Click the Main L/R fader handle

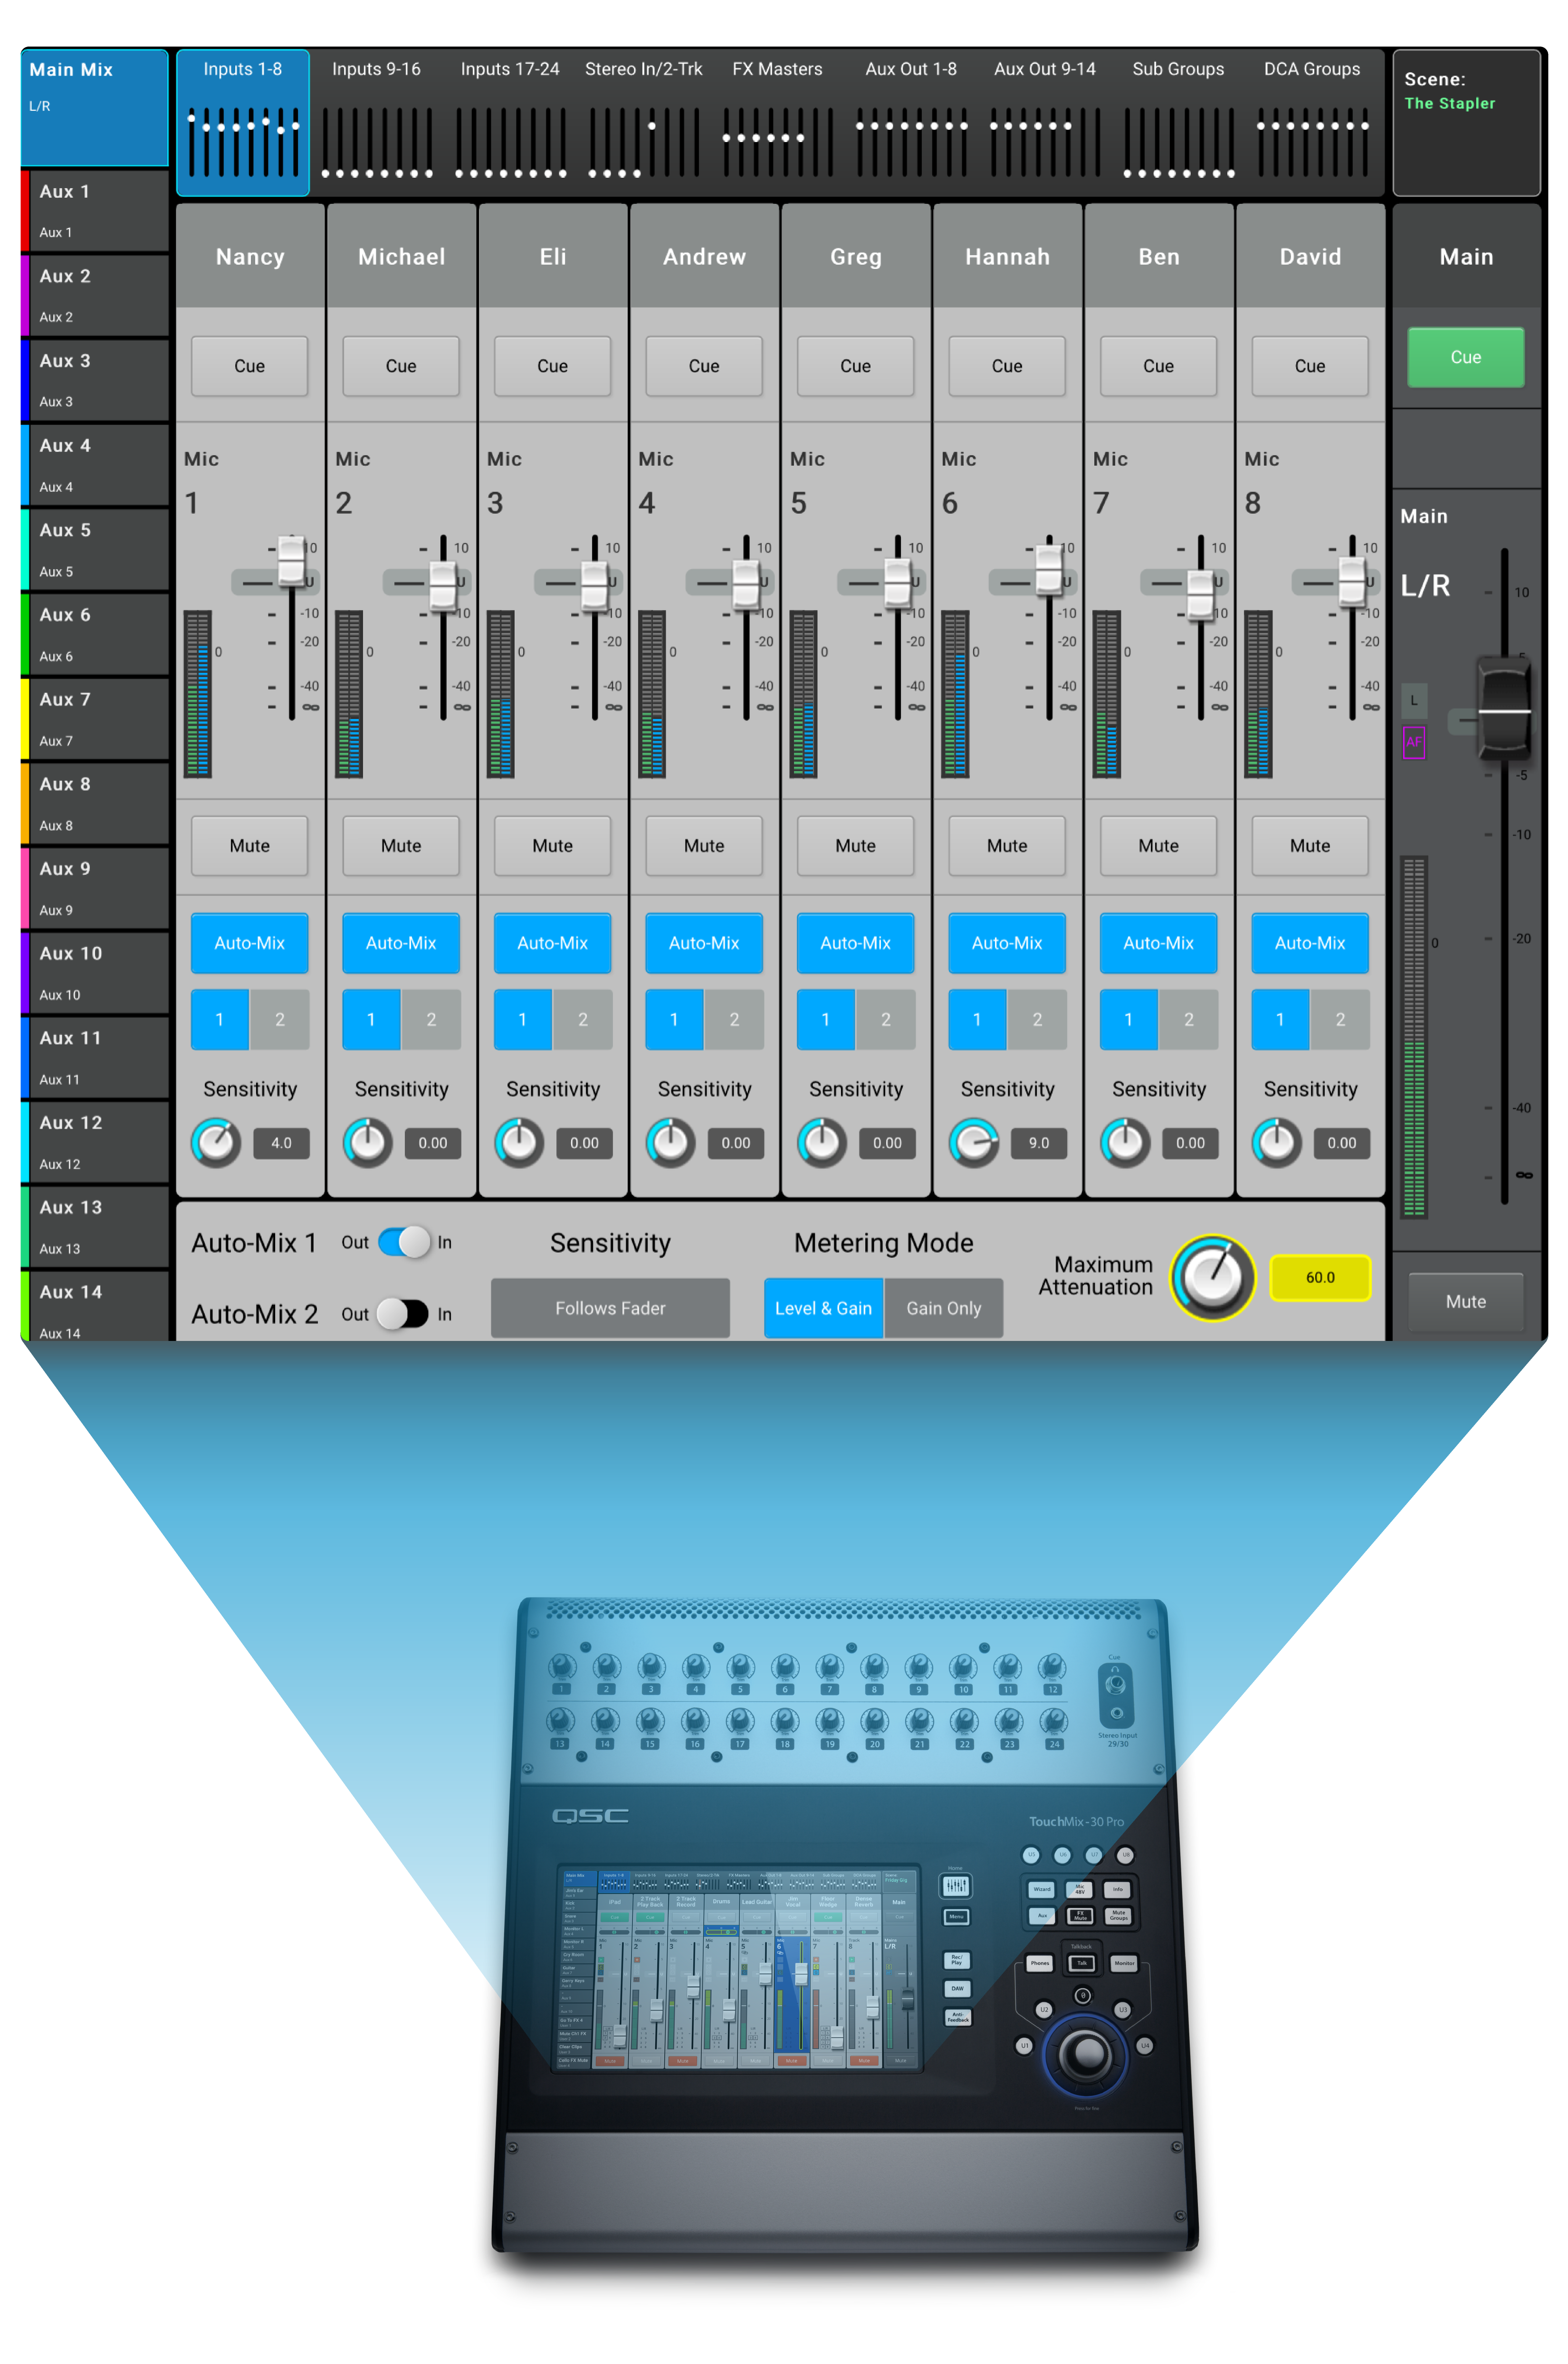(1504, 710)
